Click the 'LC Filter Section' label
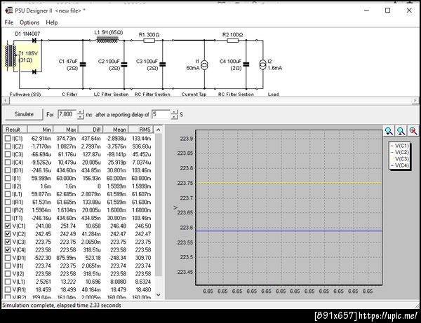The height and width of the screenshot is (323, 421). (111, 95)
